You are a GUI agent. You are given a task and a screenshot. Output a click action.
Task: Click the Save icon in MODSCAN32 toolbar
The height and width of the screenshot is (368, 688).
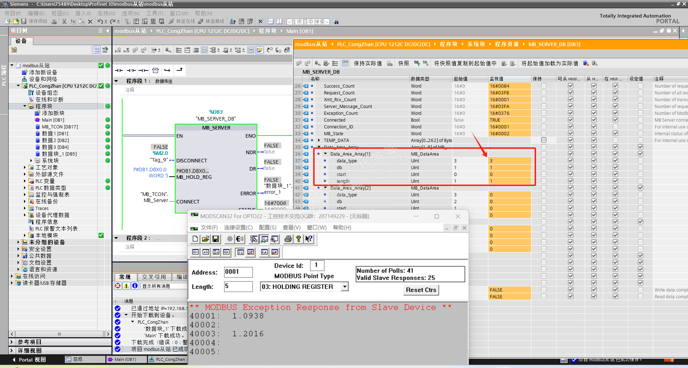point(216,239)
